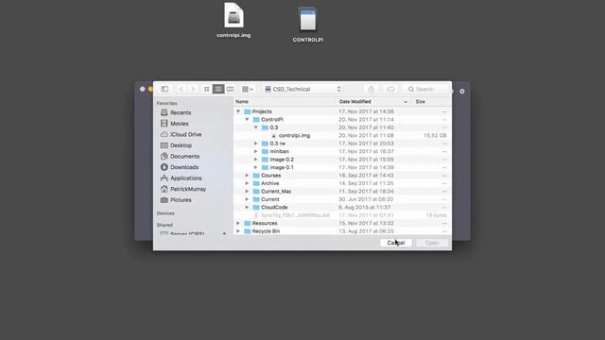Select the Recycle Bin folder row

pyautogui.click(x=342, y=231)
